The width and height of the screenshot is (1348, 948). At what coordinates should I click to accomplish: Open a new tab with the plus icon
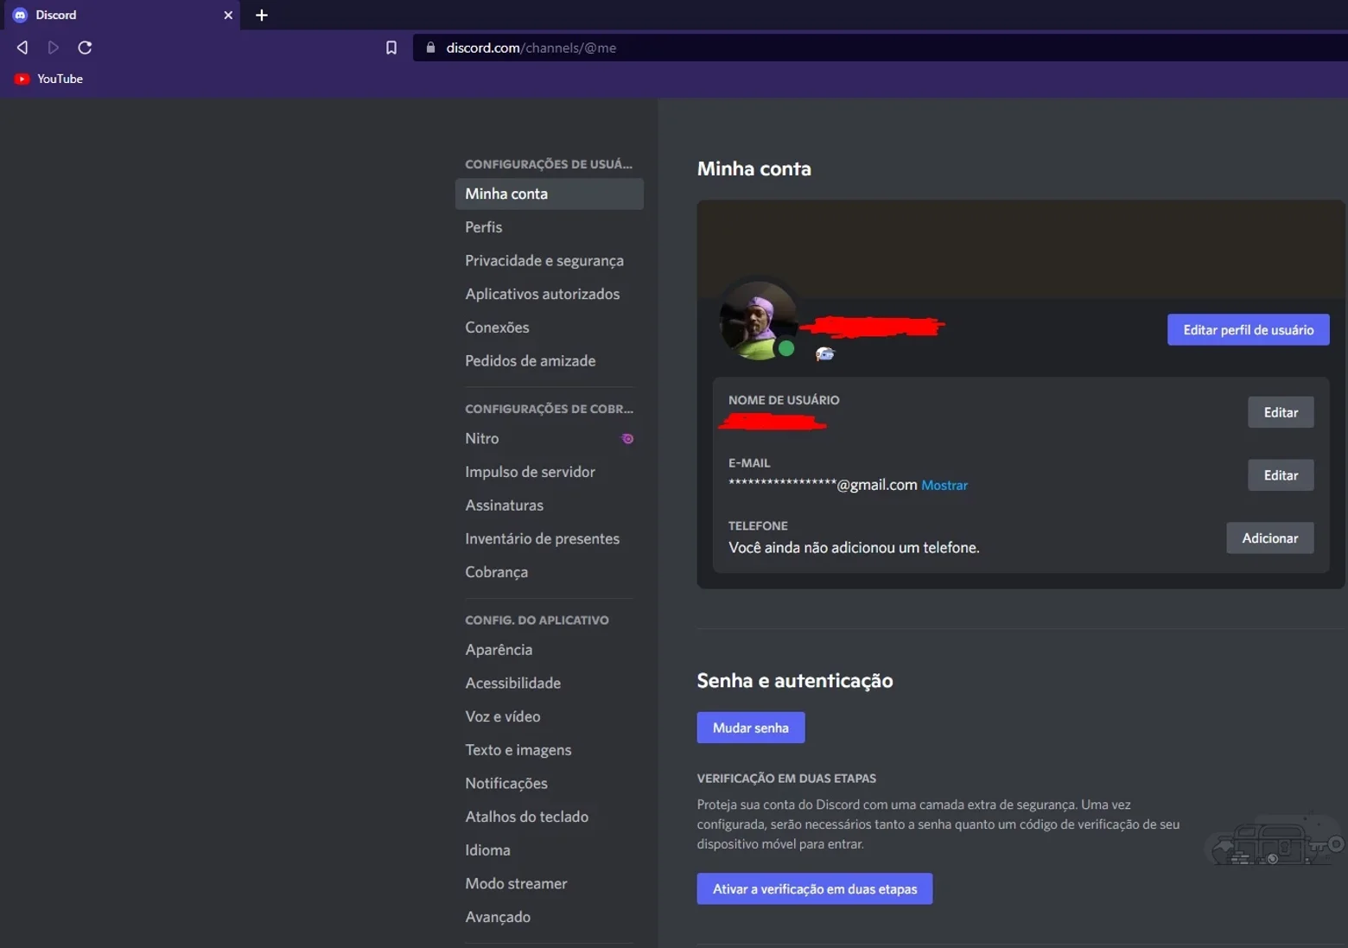coord(262,15)
